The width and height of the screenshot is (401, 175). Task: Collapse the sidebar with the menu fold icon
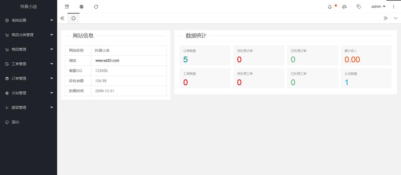click(x=67, y=7)
